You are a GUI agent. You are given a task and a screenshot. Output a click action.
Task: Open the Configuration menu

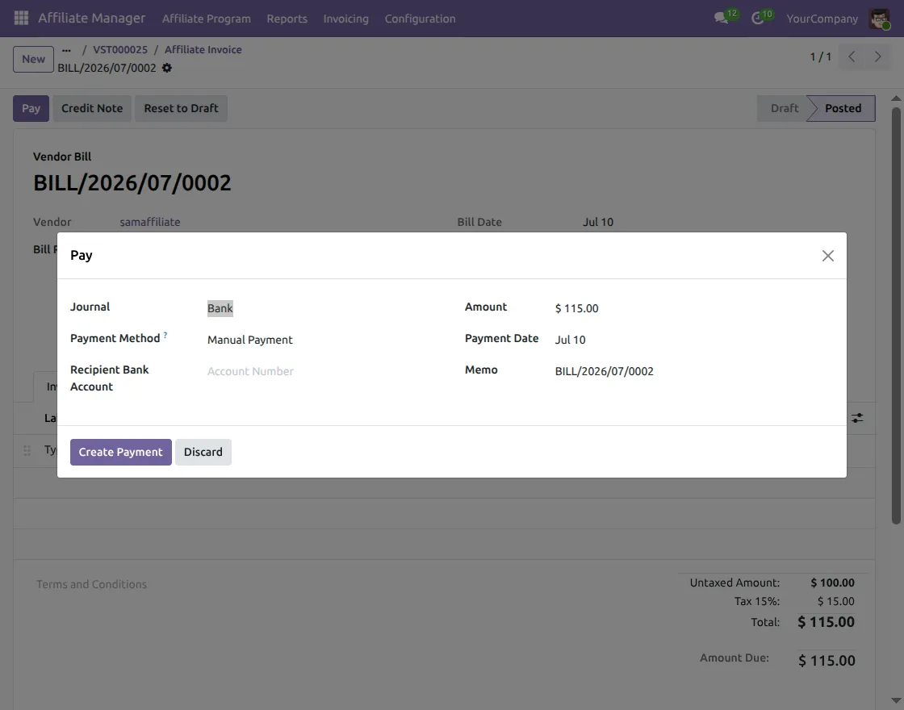point(420,19)
